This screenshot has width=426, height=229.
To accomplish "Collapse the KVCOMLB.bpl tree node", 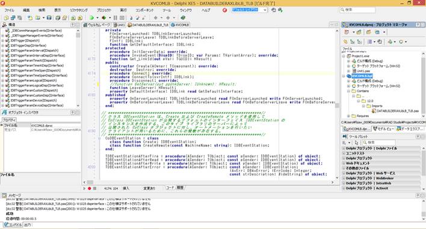I will pyautogui.click(x=344, y=76).
